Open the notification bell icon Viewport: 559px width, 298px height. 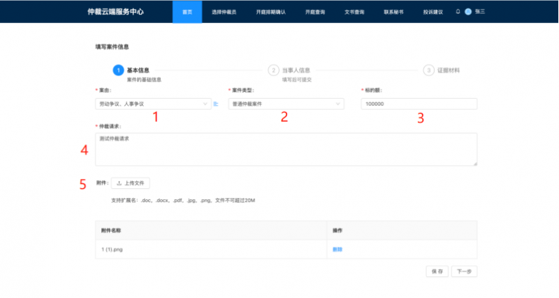click(458, 11)
